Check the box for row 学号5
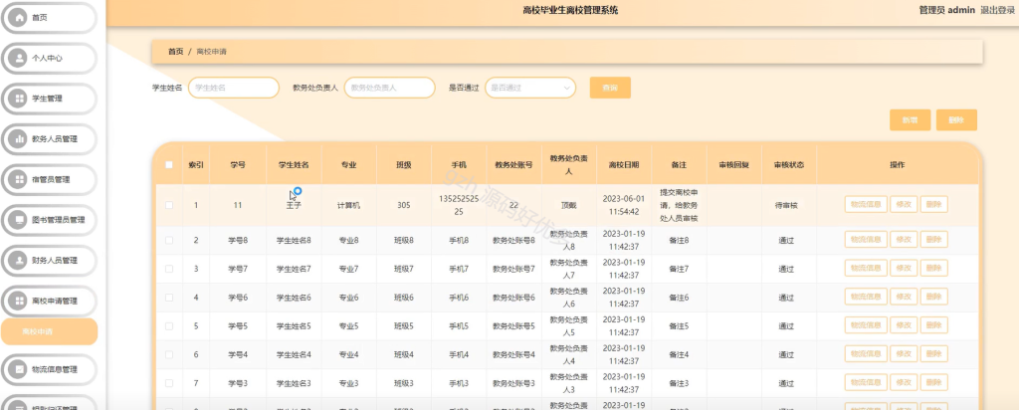This screenshot has width=1019, height=410. 169,326
